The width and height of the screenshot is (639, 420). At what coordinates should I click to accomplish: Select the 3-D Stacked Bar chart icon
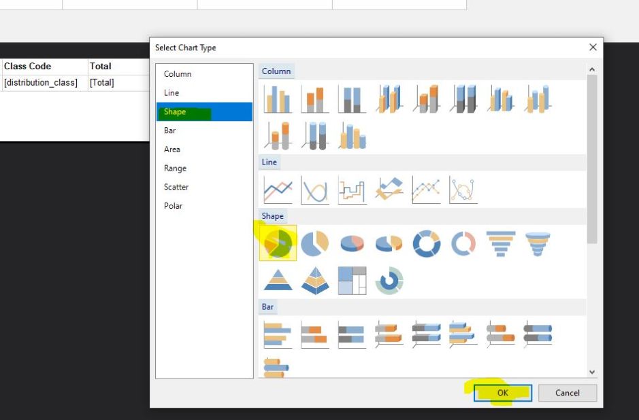(389, 334)
